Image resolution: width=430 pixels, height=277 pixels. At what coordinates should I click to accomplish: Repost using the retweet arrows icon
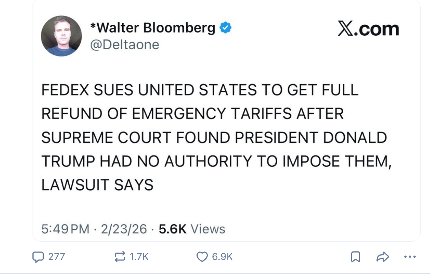(120, 257)
